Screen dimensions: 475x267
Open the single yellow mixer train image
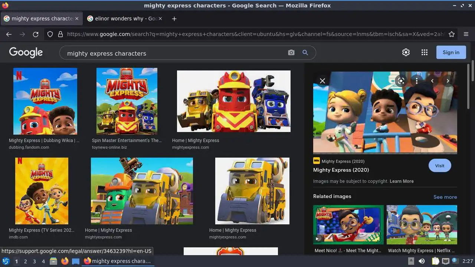point(252,191)
